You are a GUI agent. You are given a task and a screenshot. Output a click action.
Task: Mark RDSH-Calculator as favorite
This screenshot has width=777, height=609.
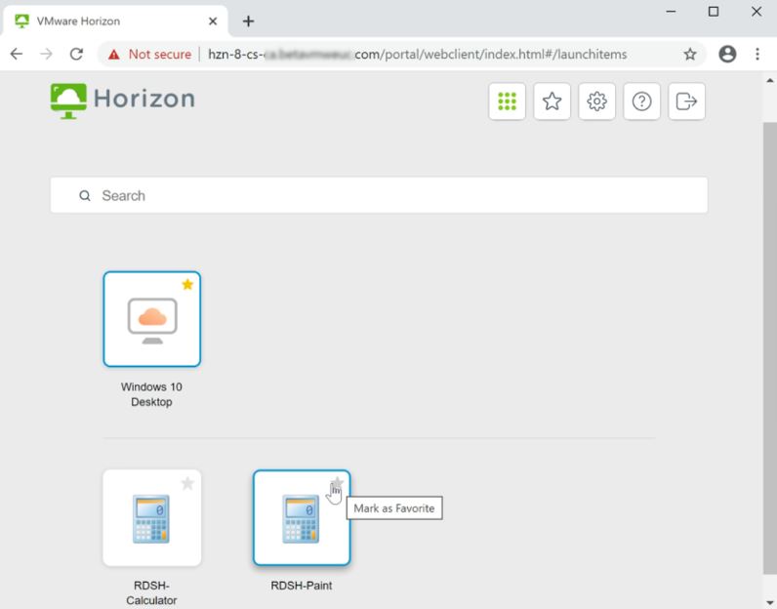coord(187,483)
